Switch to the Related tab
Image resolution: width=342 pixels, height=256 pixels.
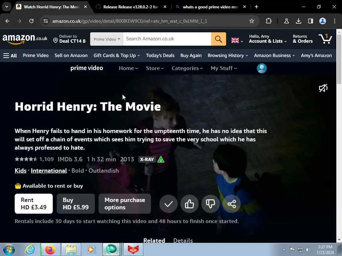pos(154,240)
